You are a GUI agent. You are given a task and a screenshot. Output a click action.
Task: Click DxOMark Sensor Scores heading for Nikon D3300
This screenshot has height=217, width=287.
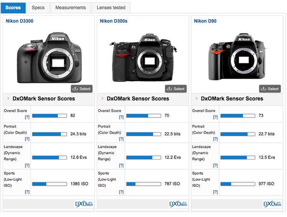pyautogui.click(x=44, y=99)
